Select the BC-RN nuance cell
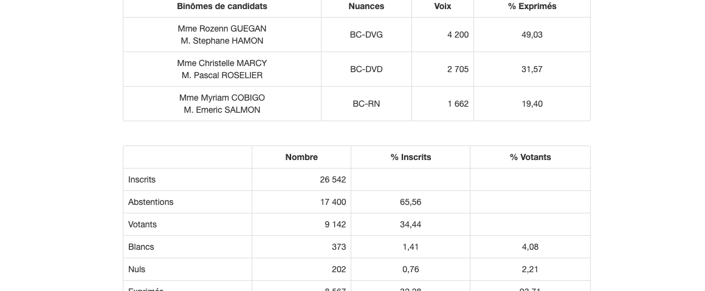Image resolution: width=705 pixels, height=291 pixels. coord(366,104)
